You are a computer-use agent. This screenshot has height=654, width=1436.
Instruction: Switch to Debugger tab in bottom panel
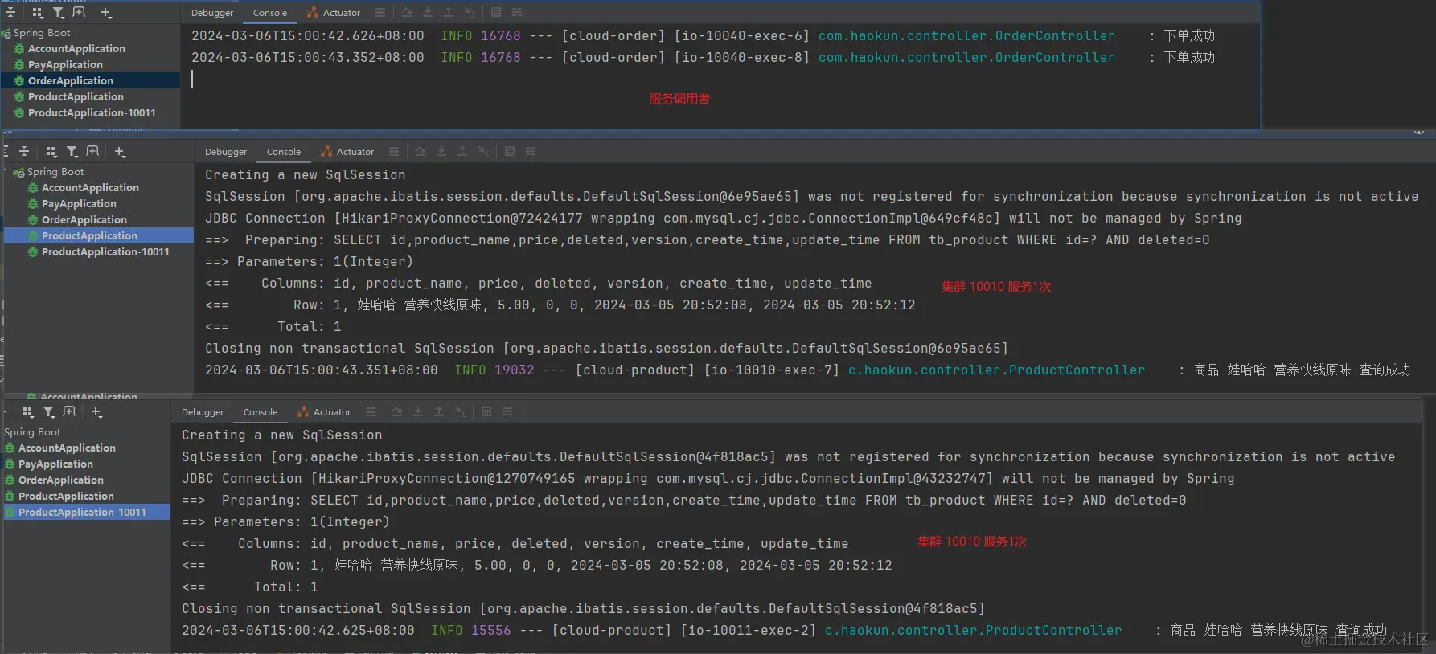pos(203,412)
